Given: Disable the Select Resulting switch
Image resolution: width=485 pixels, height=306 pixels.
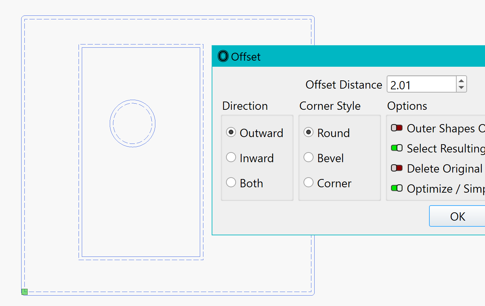Looking at the screenshot, I should (x=397, y=148).
